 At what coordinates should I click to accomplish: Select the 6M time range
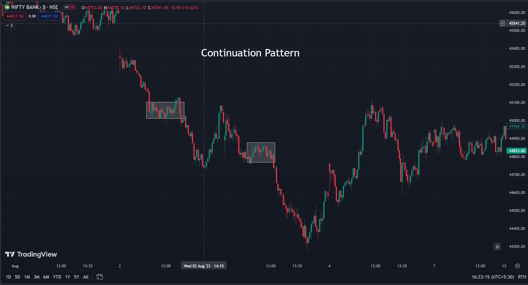(46, 277)
